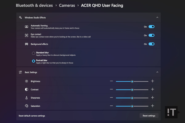Collapse the Basic Settings section
This screenshot has width=185, height=123.
[157, 72]
